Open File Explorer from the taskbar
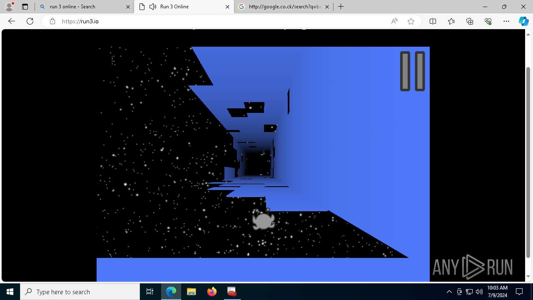The height and width of the screenshot is (300, 533). click(x=192, y=292)
